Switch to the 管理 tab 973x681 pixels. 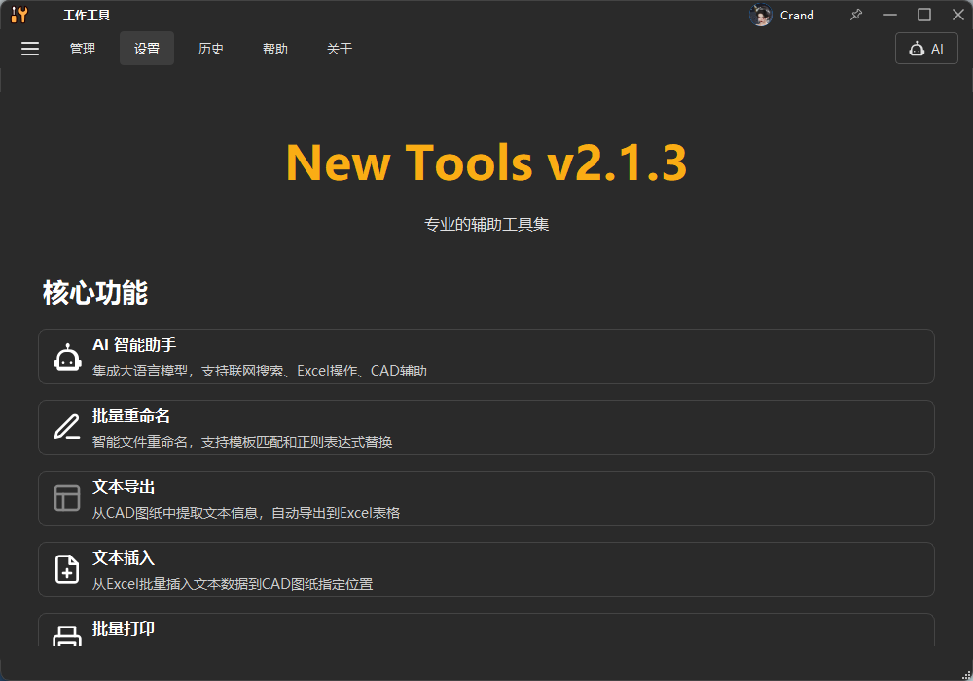[x=83, y=49]
